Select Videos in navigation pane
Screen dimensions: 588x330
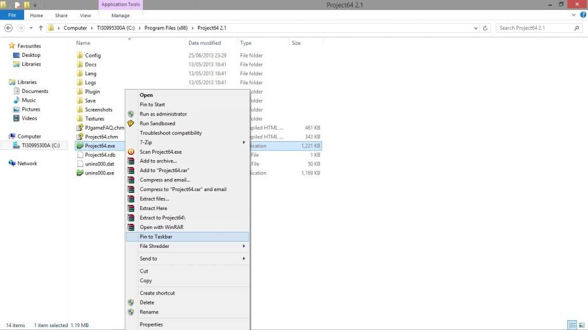click(29, 118)
